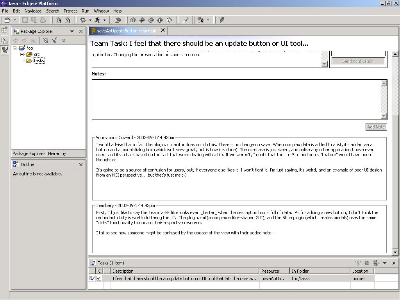Click the Outline view icon
Image resolution: width=400 pixels, height=300 pixels.
tap(16, 164)
